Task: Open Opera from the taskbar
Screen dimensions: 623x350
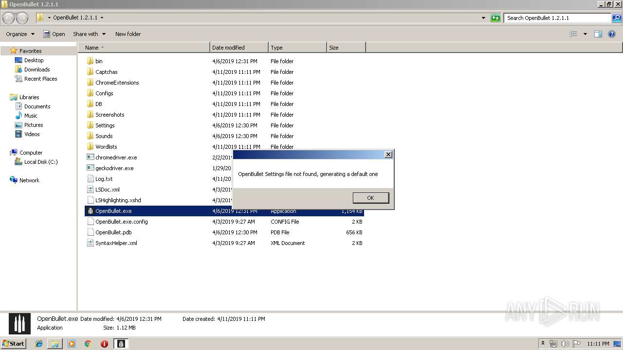Action: [x=104, y=344]
